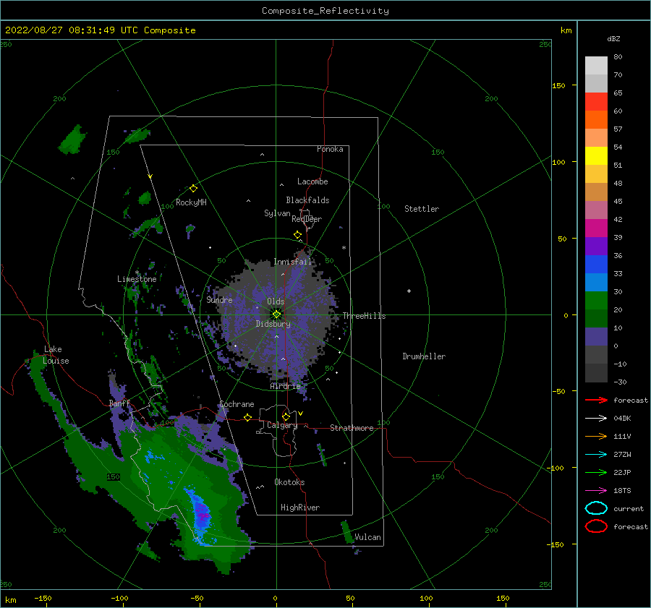Viewport: 651px width, 608px height.
Task: Click the Okotoks city label
Action: [x=290, y=482]
